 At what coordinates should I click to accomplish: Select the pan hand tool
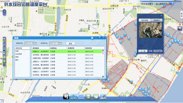coord(4,38)
